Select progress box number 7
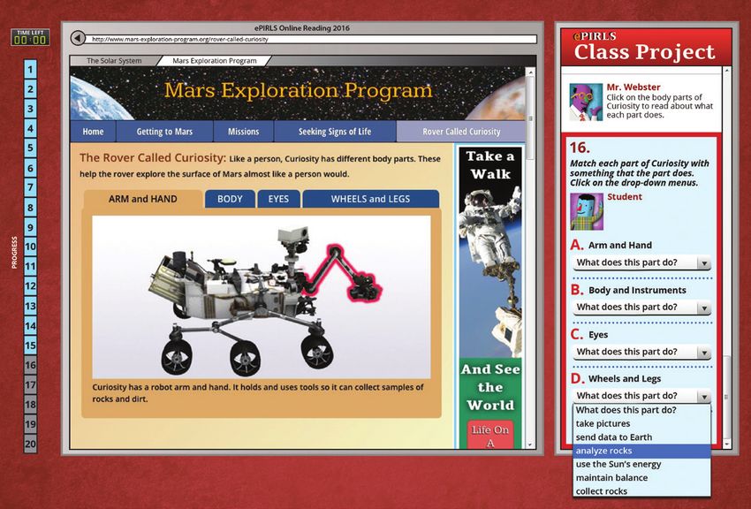 click(30, 187)
